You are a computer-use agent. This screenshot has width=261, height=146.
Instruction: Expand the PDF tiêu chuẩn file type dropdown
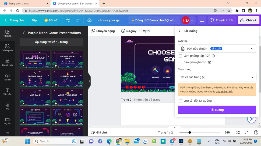(x=217, y=49)
